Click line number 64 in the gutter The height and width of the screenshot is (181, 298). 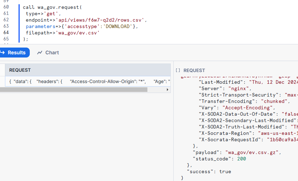(x=6, y=33)
